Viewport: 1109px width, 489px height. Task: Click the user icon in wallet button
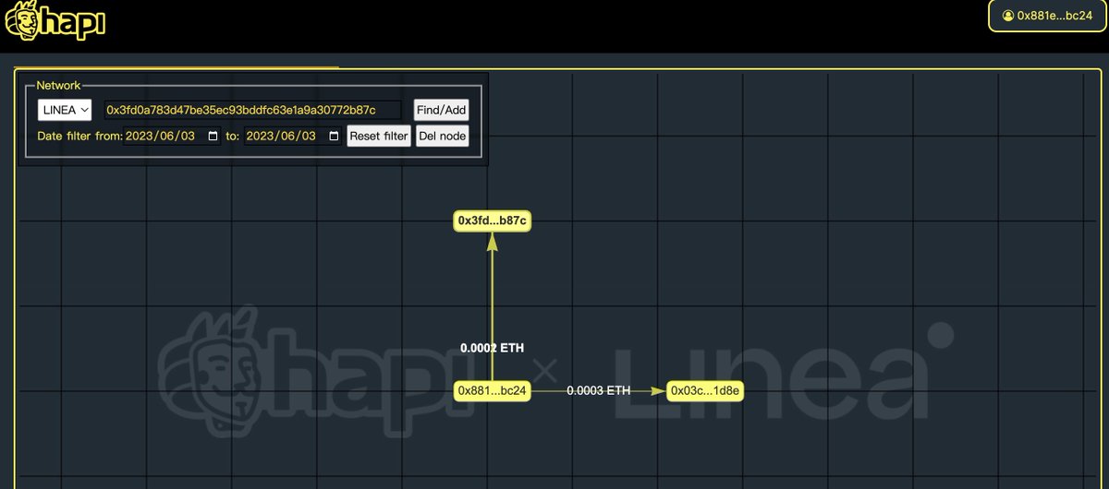tap(1007, 16)
